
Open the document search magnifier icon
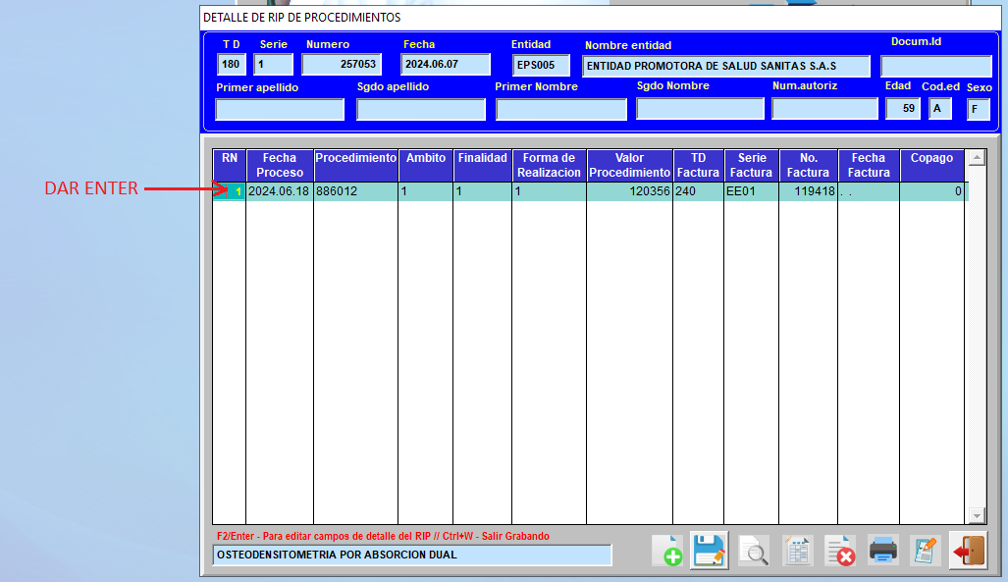(x=754, y=552)
